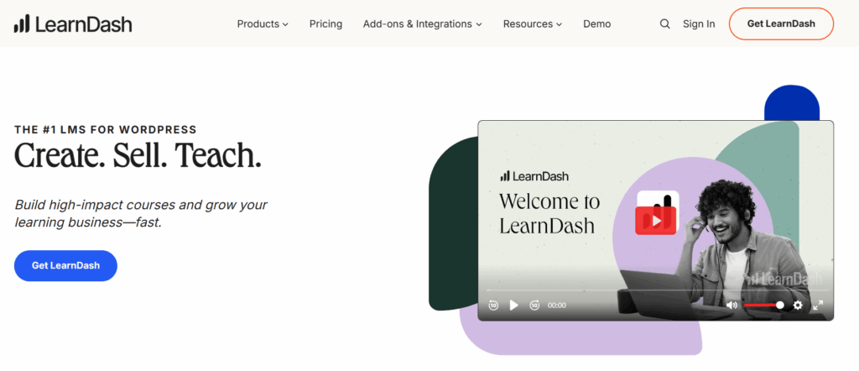The image size is (859, 371).
Task: Click the LearnDash logo in header
Action: click(73, 24)
